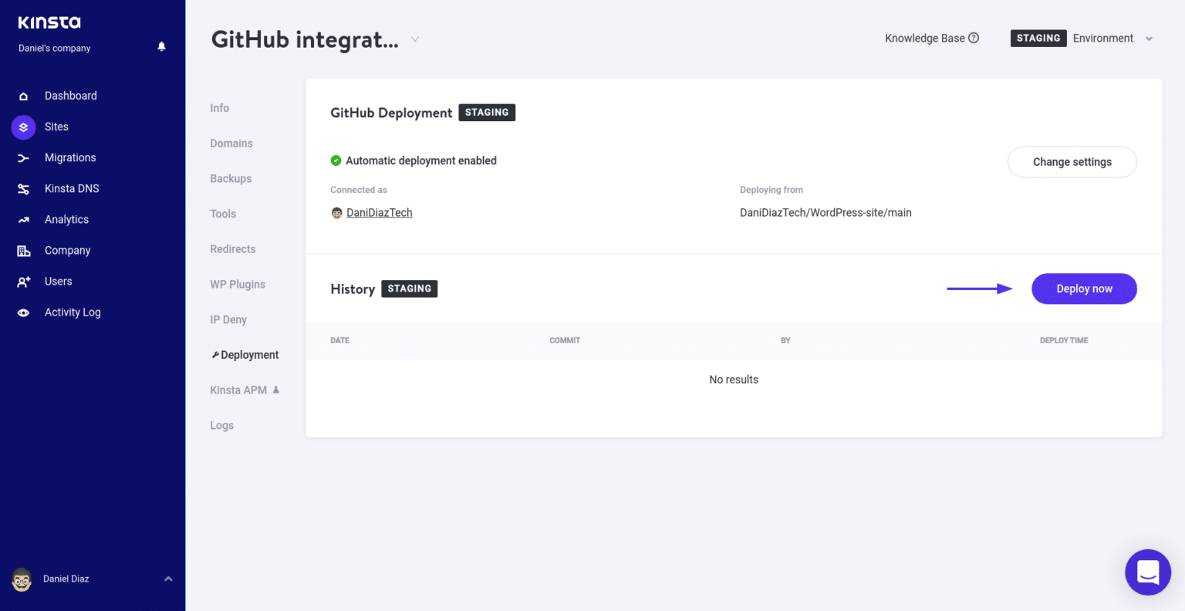Open the Users management section
The width and height of the screenshot is (1185, 611).
pyautogui.click(x=57, y=281)
